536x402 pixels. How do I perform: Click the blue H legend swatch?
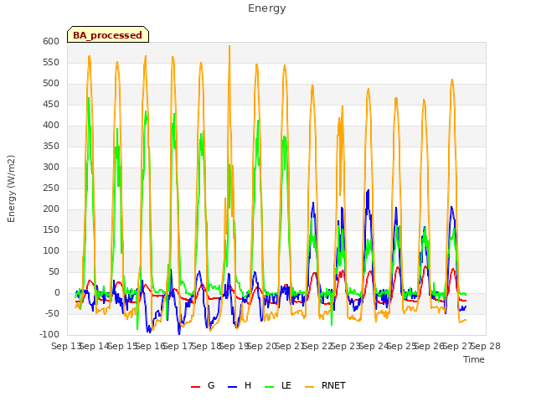pyautogui.click(x=232, y=387)
